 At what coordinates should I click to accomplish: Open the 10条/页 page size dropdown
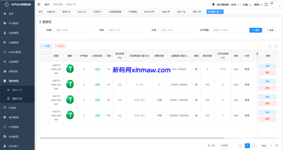click(226, 146)
